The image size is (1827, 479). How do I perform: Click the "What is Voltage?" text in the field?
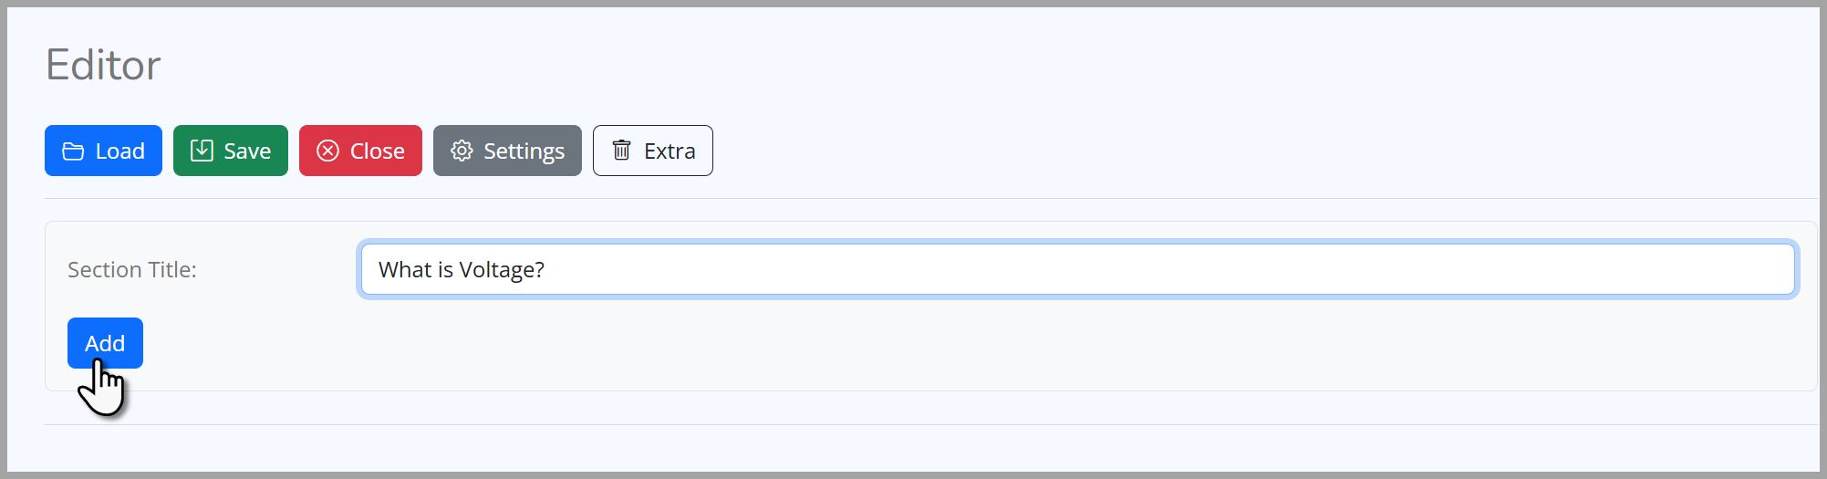(x=461, y=270)
